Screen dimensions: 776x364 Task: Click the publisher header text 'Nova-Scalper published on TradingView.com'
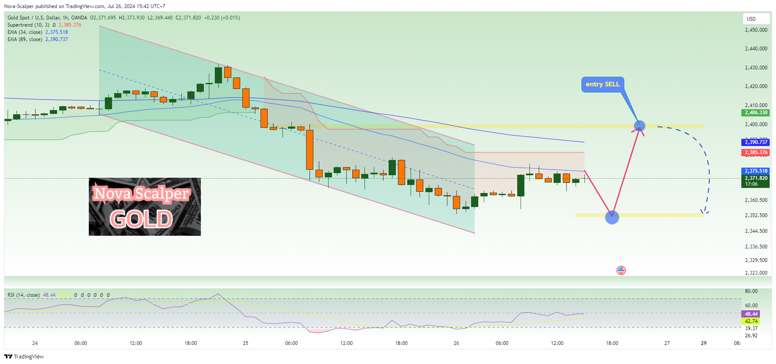coord(54,6)
